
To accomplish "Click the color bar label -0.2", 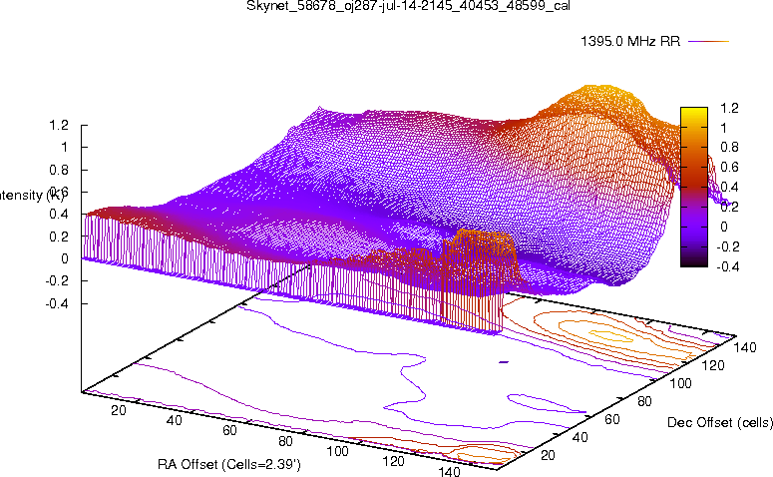I will [x=727, y=246].
